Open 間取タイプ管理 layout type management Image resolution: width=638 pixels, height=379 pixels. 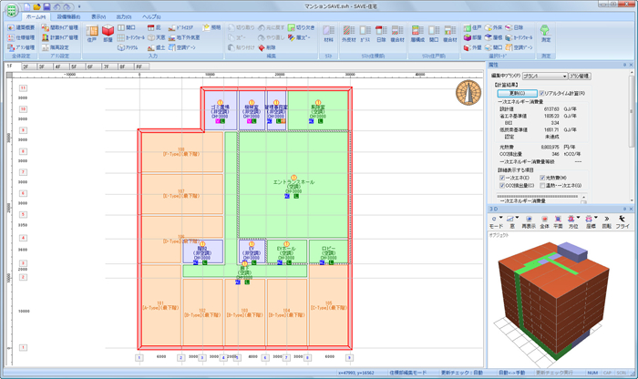point(60,27)
